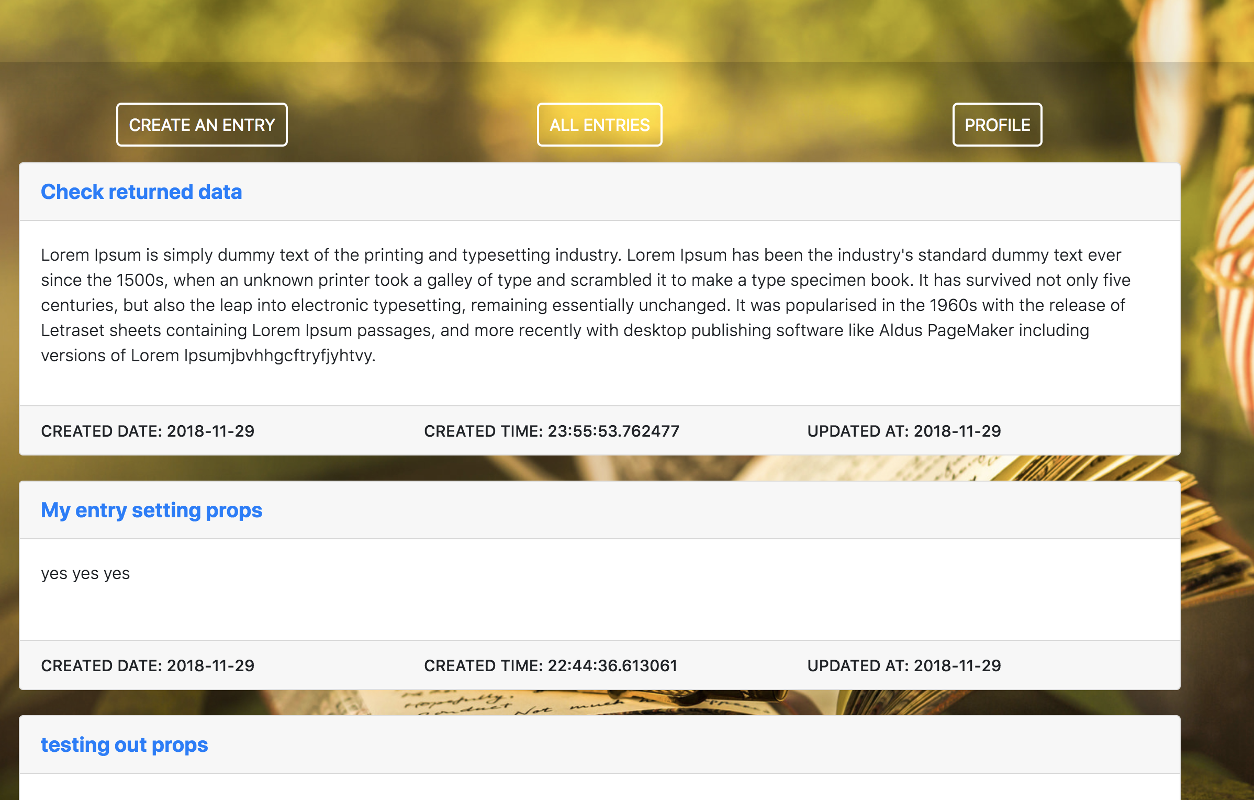Viewport: 1254px width, 800px height.
Task: Click Updated At in first entry footer
Action: tap(904, 431)
